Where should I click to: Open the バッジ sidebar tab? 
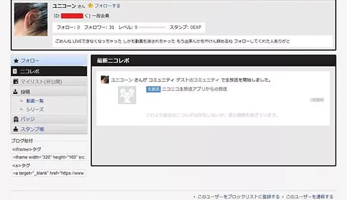tap(49, 119)
